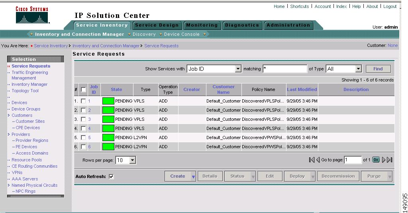Go to last page arrow icon
Image resolution: width=408 pixels, height=213 pixels.
coord(390,160)
